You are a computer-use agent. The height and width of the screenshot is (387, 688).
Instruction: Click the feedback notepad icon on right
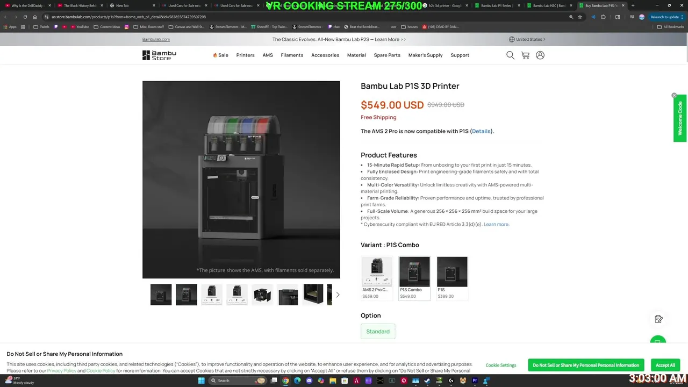tap(658, 319)
